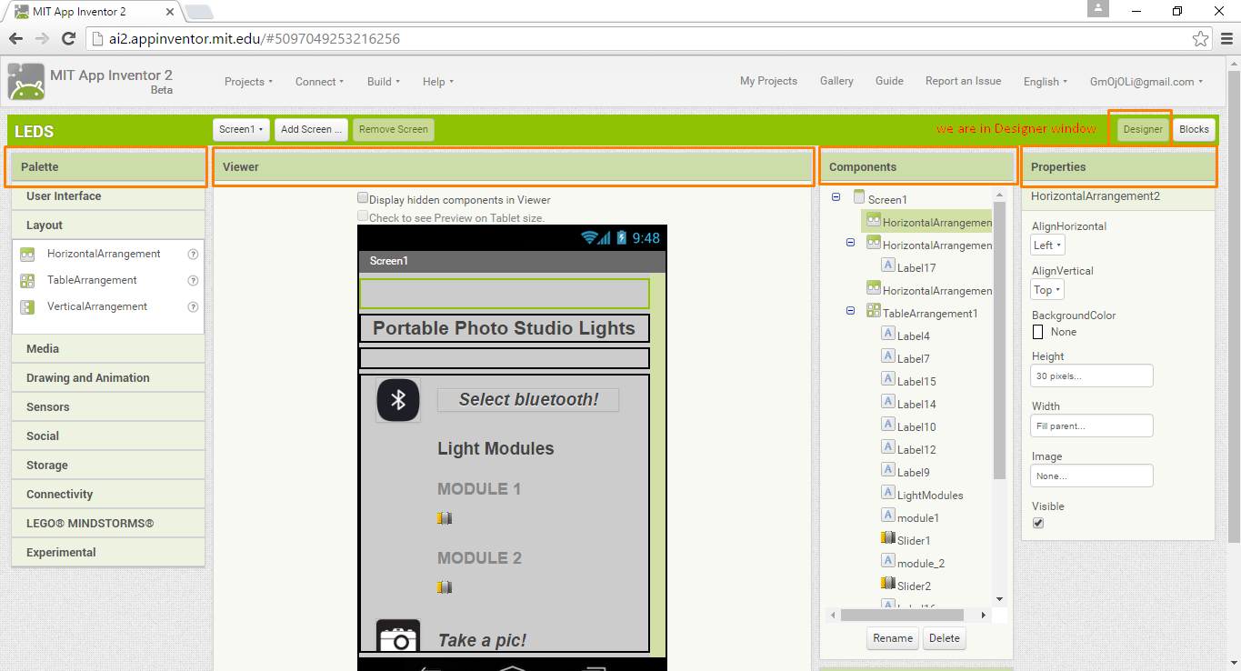Click the Designer button
Image resolution: width=1241 pixels, height=671 pixels.
1143,129
